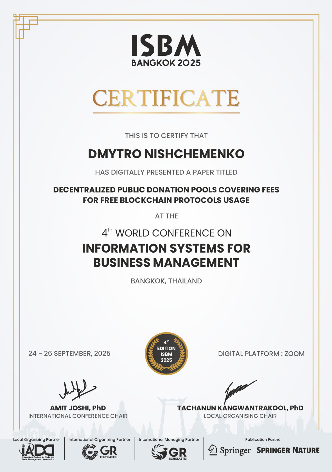Click the line 'FOR FREE BLOCKCHAIN PROTOCOLS USAGE'
Screen dimensions: 332x472
tap(166, 200)
